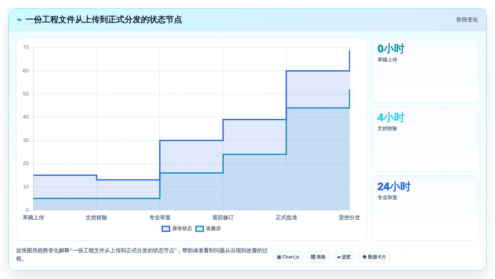Select the 进度 tag
Viewport: 495px width, 279px height.
[x=344, y=257]
